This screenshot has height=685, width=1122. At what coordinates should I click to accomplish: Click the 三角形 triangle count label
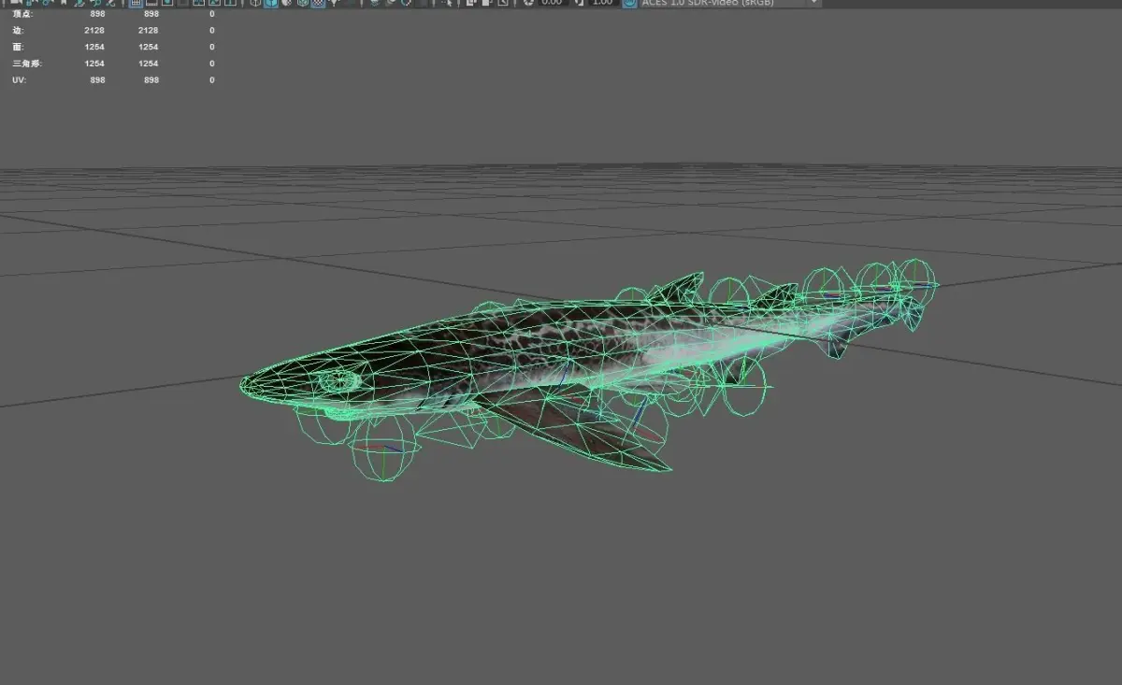(x=26, y=64)
